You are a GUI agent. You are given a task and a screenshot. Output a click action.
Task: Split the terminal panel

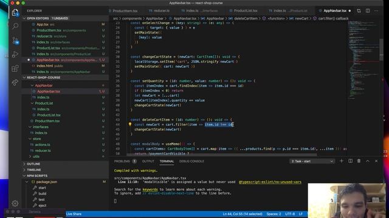tap(350, 161)
